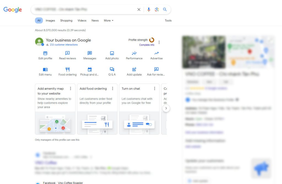The height and width of the screenshot is (184, 282).
Task: Expand the More dropdown
Action: 109,20
